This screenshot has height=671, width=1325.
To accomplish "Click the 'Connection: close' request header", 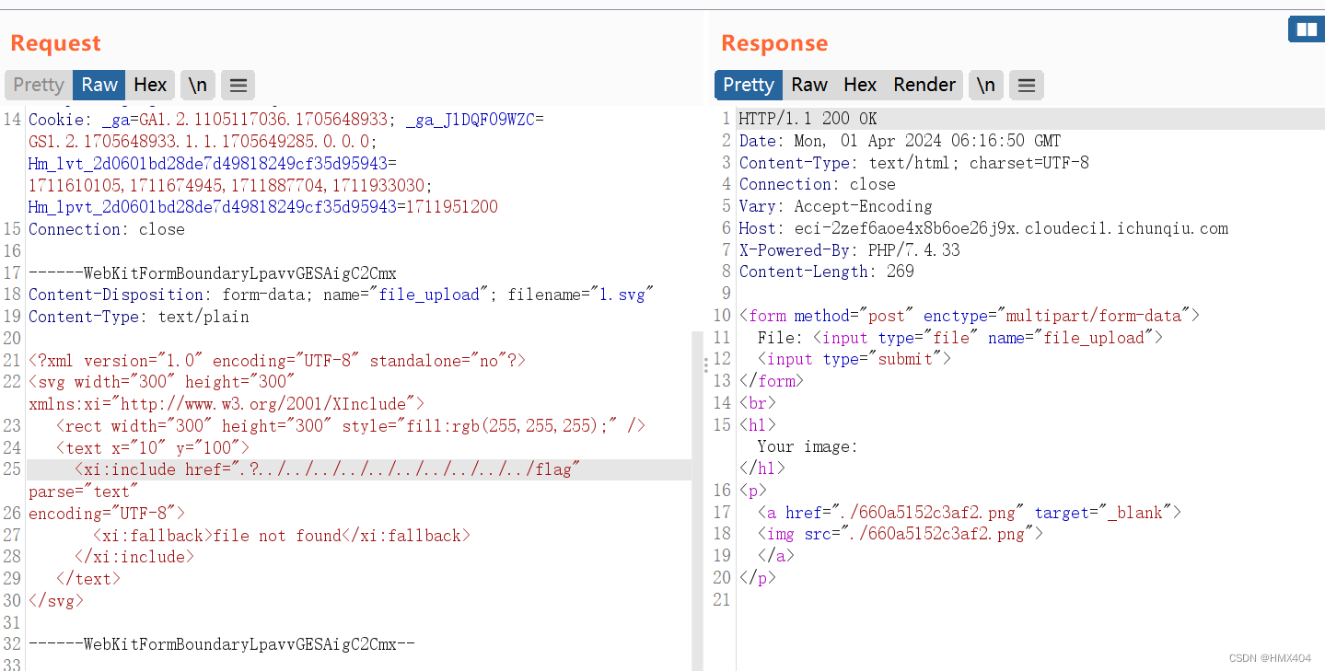I will pyautogui.click(x=107, y=229).
